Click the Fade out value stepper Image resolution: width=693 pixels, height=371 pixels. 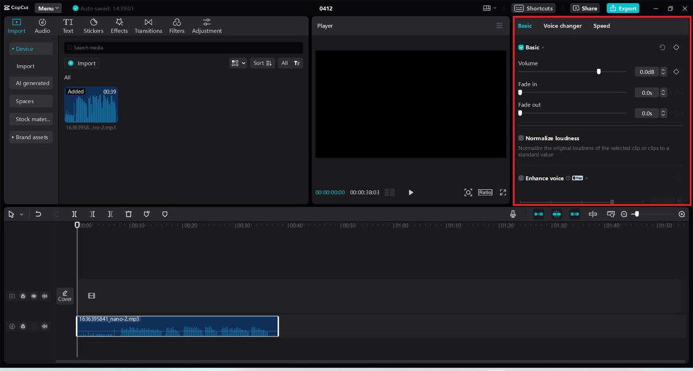click(x=663, y=113)
